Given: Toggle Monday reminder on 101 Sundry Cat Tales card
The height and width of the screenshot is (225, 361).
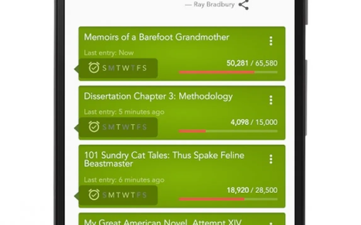Looking at the screenshot, I should point(112,195).
